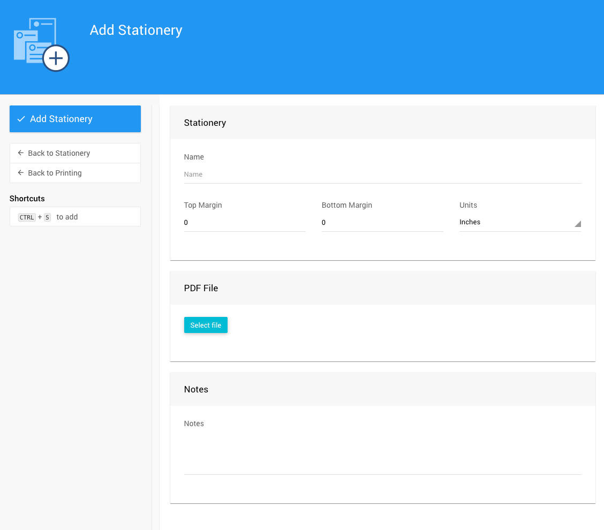This screenshot has height=530, width=604.
Task: Click the Shortcuts heading in sidebar
Action: coord(27,199)
